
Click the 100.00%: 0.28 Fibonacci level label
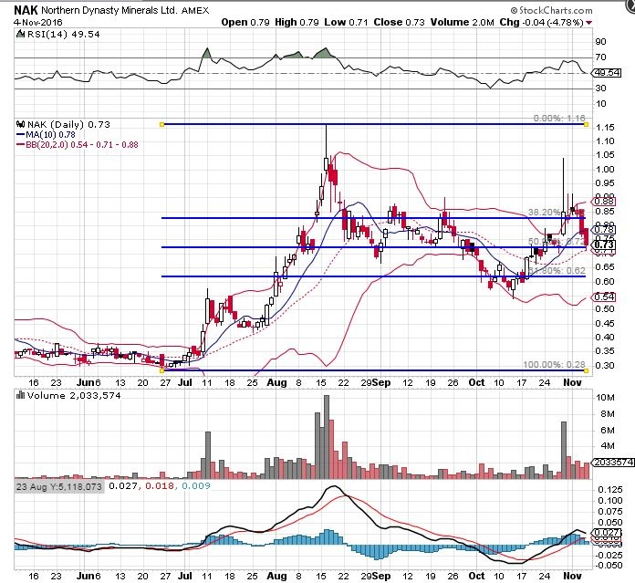click(x=553, y=365)
